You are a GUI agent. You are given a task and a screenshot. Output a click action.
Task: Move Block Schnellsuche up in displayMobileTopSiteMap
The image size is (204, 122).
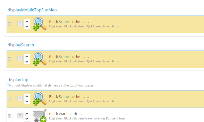[x=27, y=22]
